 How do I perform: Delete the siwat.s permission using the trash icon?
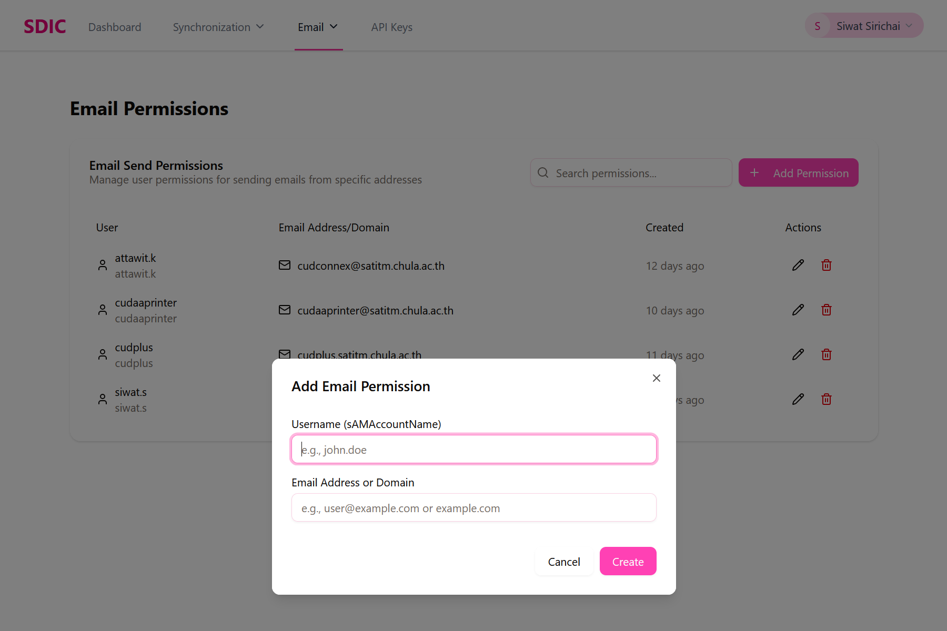(827, 399)
